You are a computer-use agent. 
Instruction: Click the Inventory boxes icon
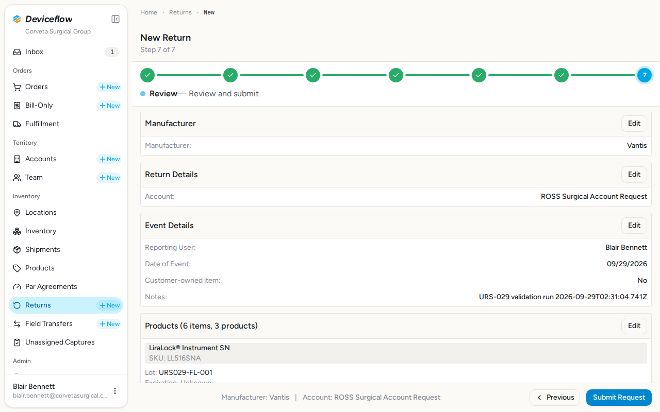click(17, 231)
